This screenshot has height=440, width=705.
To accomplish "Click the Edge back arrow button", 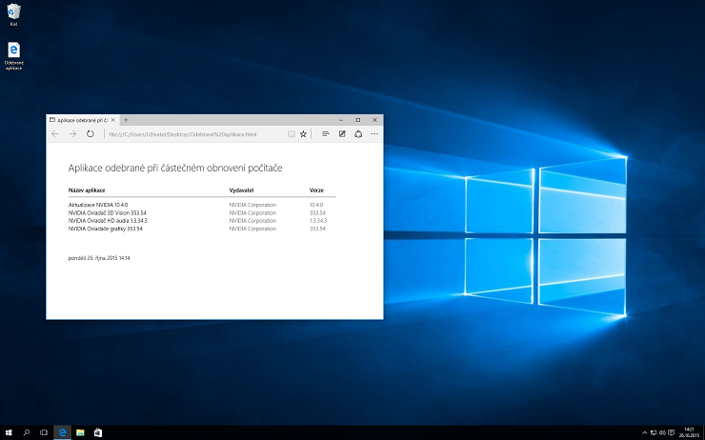I will [55, 134].
